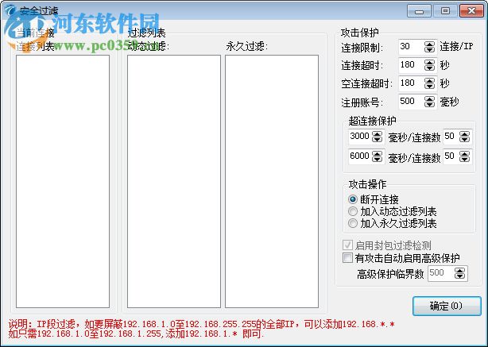Click inside the 永久过滤 list box

tap(272, 182)
